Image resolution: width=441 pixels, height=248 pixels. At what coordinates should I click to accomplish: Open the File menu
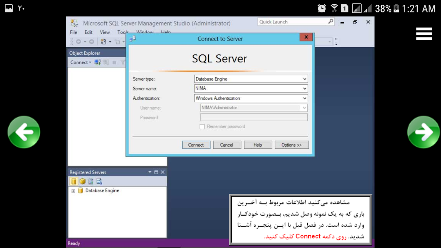click(73, 32)
